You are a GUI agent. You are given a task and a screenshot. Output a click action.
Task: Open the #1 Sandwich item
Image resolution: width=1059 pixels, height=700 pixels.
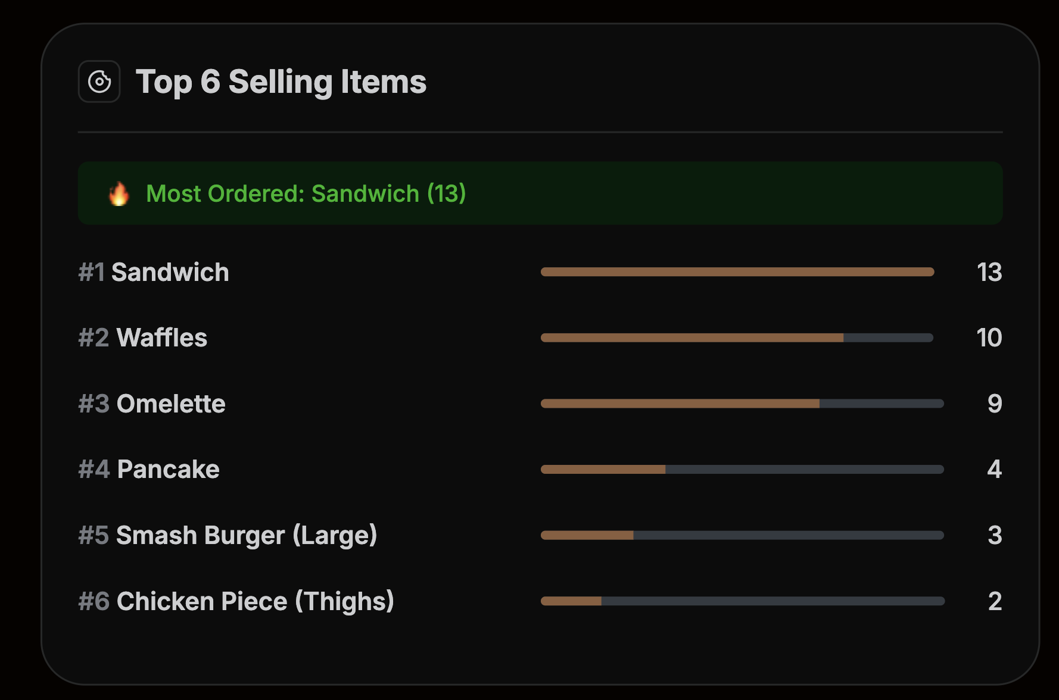click(x=154, y=273)
